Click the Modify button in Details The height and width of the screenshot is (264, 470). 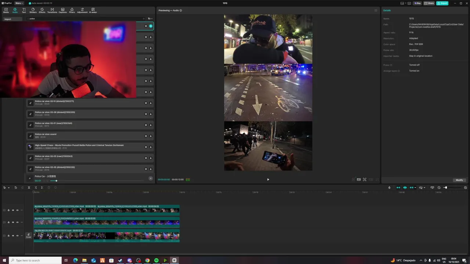pos(459,180)
